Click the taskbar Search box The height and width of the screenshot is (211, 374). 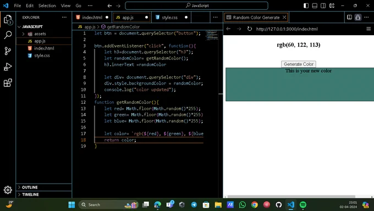(108, 204)
